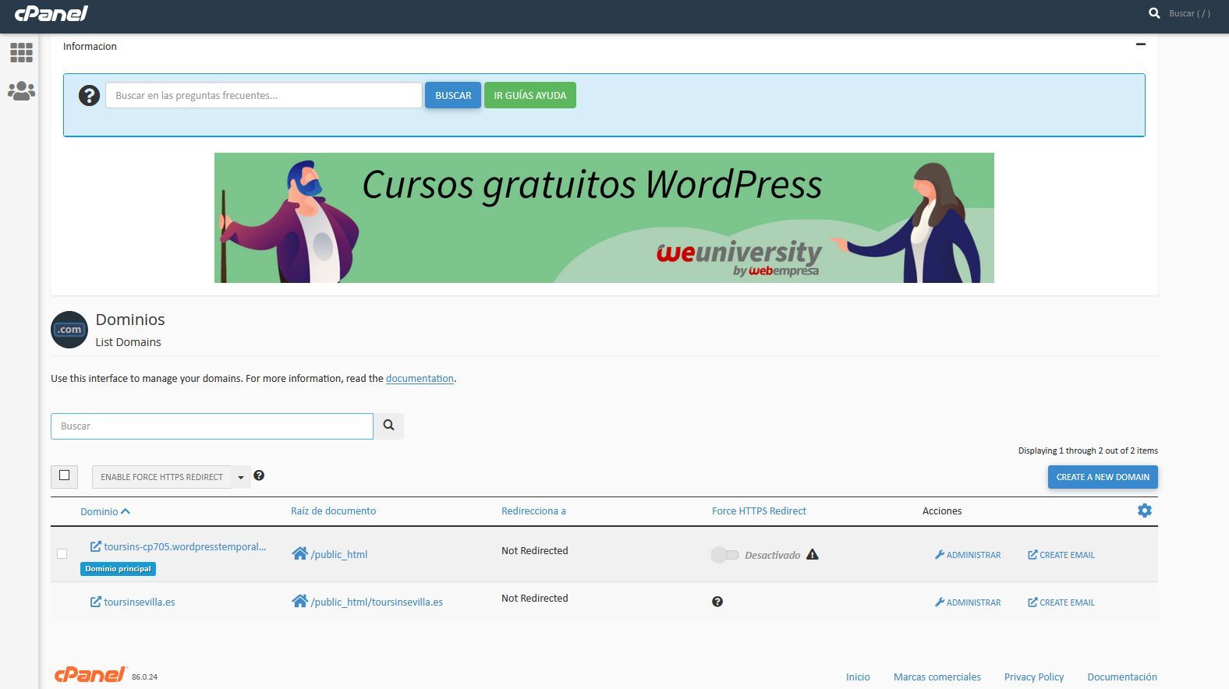Screen dimensions: 1229x689
Task: Open toursinsevilla.es domain link
Action: (140, 602)
